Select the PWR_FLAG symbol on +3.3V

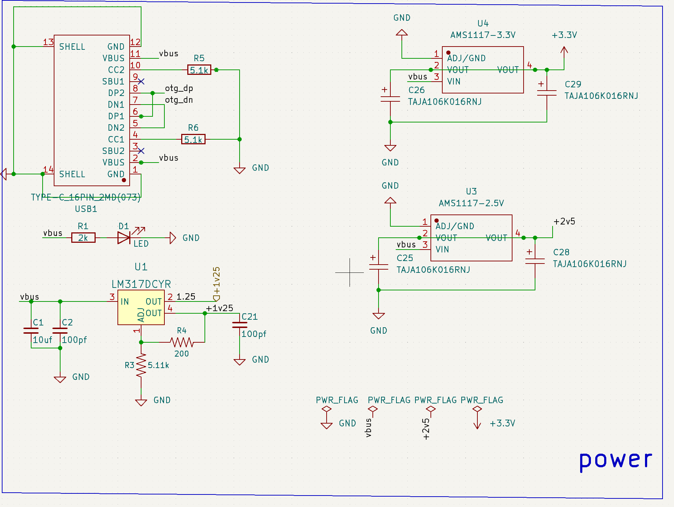(x=477, y=409)
